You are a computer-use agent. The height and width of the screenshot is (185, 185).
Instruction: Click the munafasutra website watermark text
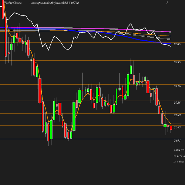pyautogui.click(x=47, y=3)
